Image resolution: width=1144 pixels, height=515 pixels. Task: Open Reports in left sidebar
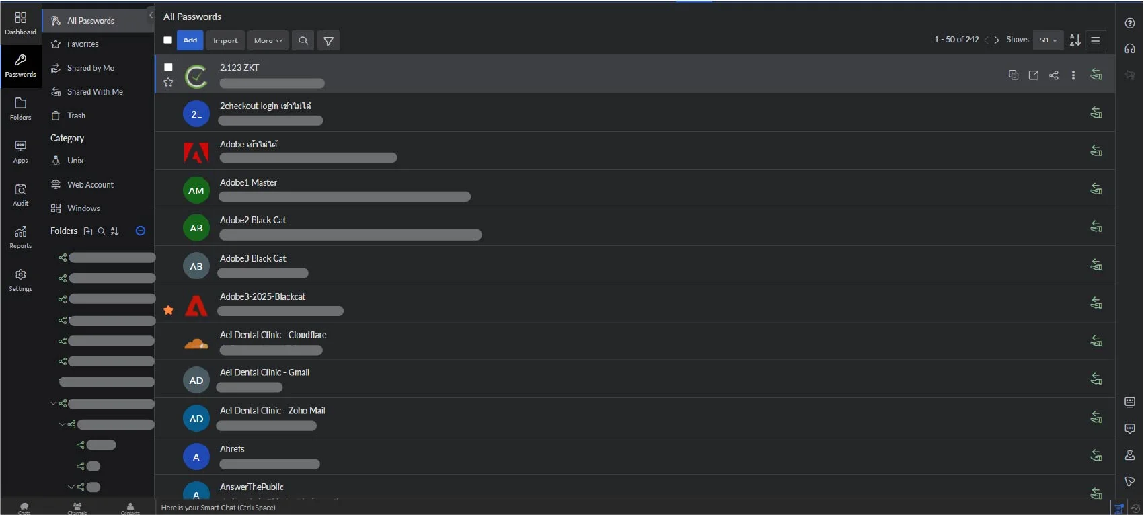21,237
